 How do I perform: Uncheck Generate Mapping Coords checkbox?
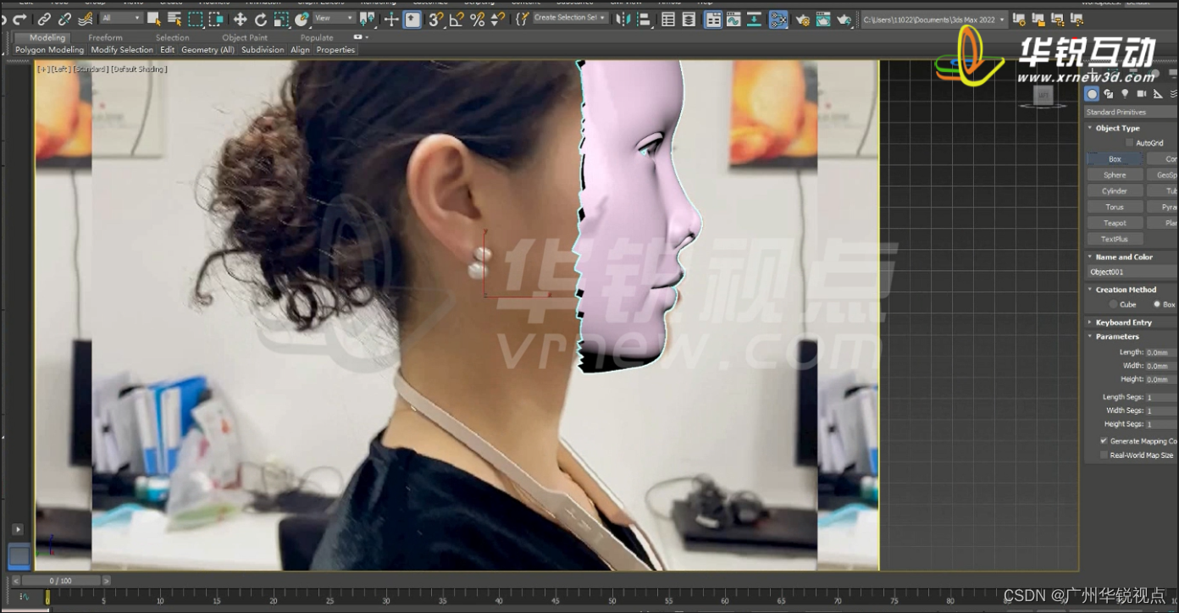(1104, 441)
